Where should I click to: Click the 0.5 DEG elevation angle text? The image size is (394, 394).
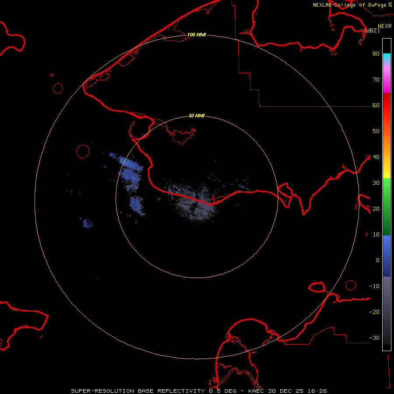223,391
